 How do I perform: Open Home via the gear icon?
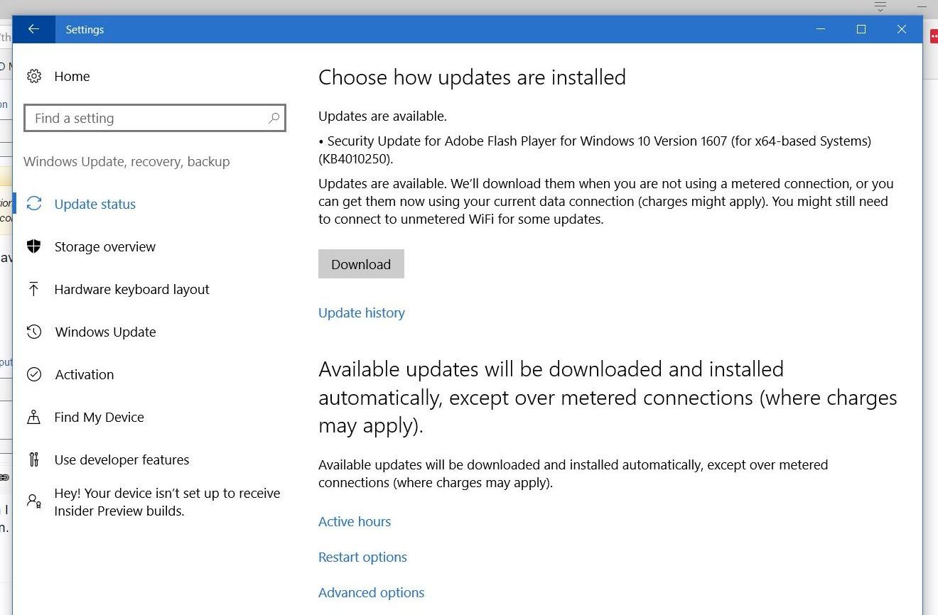click(33, 76)
